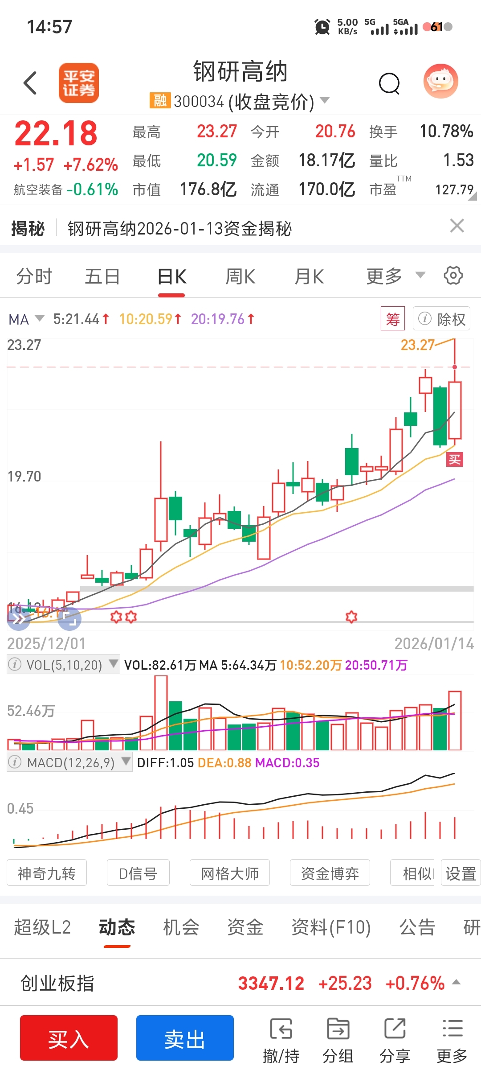The image size is (481, 1070).
Task: Select the 日K chart tab
Action: pos(172,277)
